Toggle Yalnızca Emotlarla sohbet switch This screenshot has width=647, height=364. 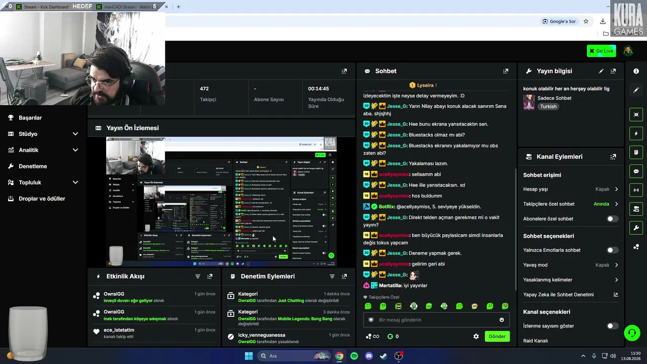(612, 250)
